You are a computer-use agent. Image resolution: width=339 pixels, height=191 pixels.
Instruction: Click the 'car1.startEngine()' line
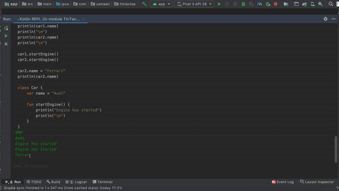coord(38,54)
